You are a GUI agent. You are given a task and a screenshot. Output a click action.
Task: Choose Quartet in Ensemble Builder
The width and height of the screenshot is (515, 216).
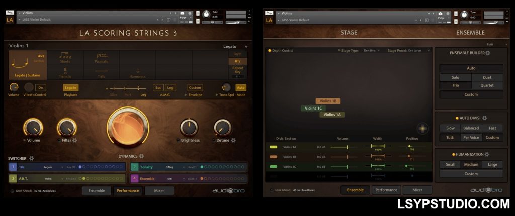pos(487,85)
